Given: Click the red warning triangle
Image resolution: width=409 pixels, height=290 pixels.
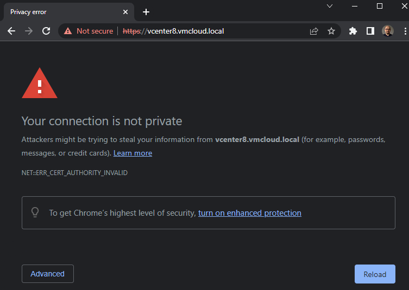Looking at the screenshot, I should point(39,83).
